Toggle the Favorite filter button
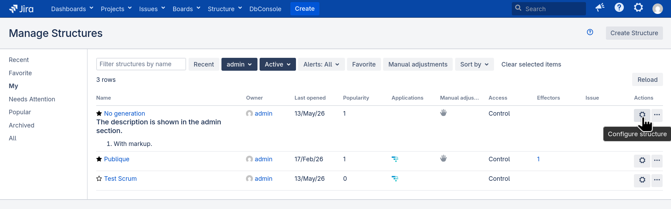Image resolution: width=671 pixels, height=209 pixels. [x=364, y=64]
